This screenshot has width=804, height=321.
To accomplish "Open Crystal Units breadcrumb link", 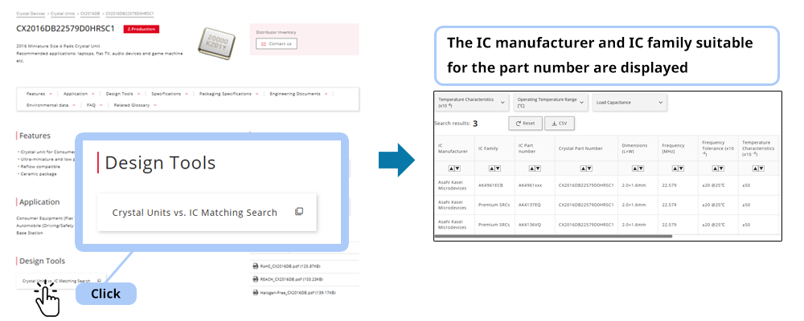I will click(63, 13).
